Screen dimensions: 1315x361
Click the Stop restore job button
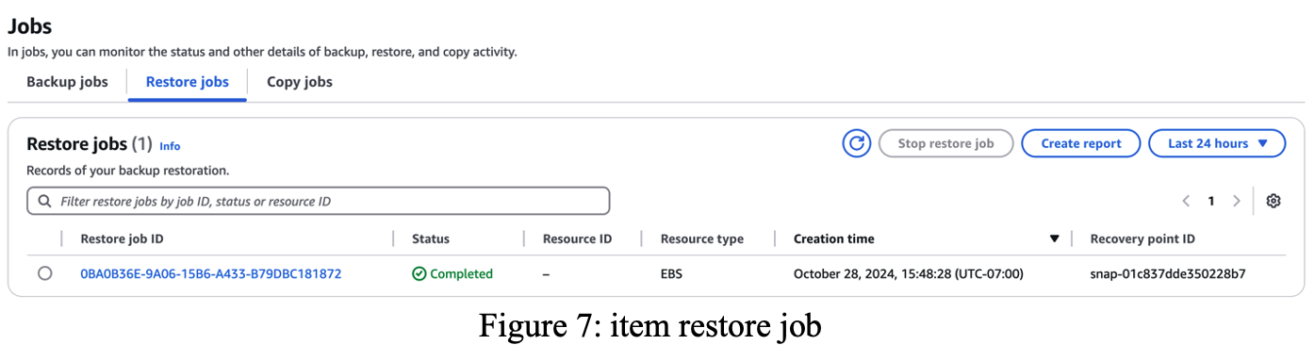(945, 143)
